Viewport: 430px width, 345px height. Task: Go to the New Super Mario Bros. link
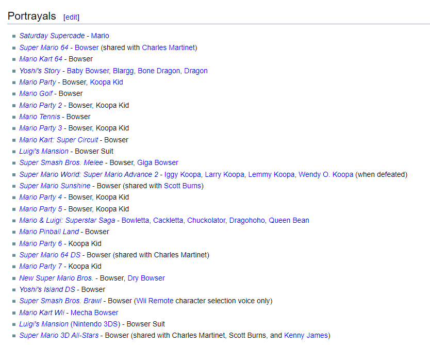56,278
